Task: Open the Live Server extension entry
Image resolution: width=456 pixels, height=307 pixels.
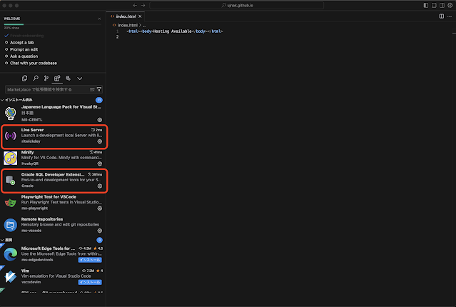Action: pyautogui.click(x=54, y=136)
